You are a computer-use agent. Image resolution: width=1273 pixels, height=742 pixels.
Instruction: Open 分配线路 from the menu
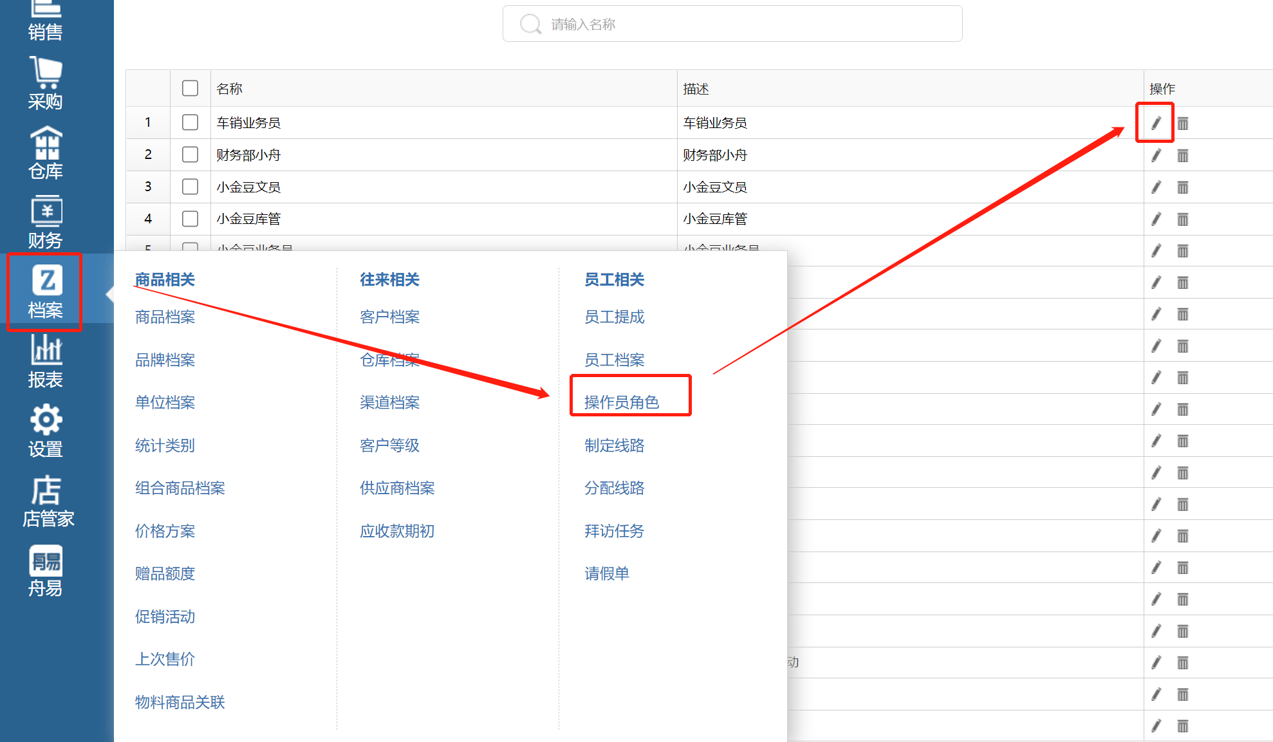614,488
